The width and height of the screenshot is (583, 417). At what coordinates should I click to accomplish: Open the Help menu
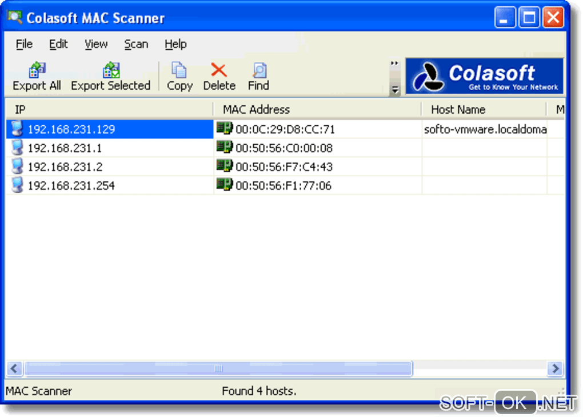(175, 44)
